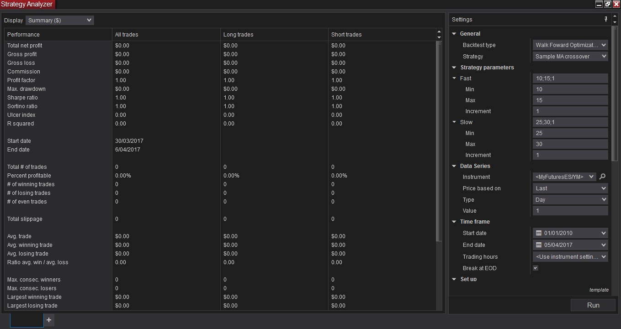Open the Type dropdown showing Day
This screenshot has height=329, width=621.
[570, 199]
